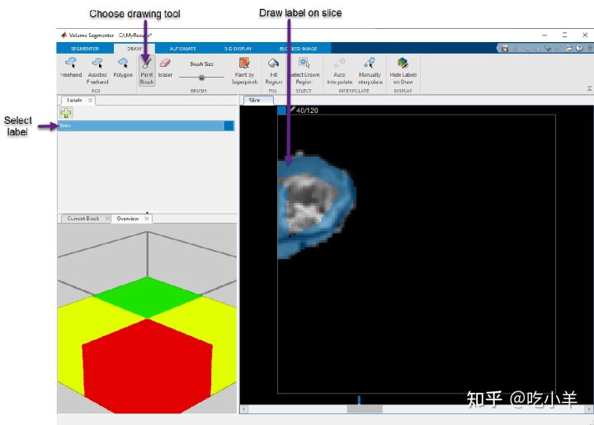Click the blue color swatch of the label

[229, 126]
